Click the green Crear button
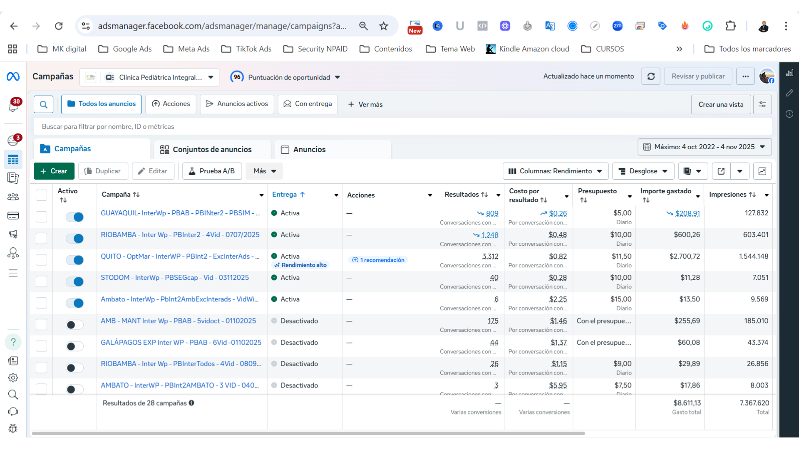The height and width of the screenshot is (449, 799). pyautogui.click(x=54, y=171)
